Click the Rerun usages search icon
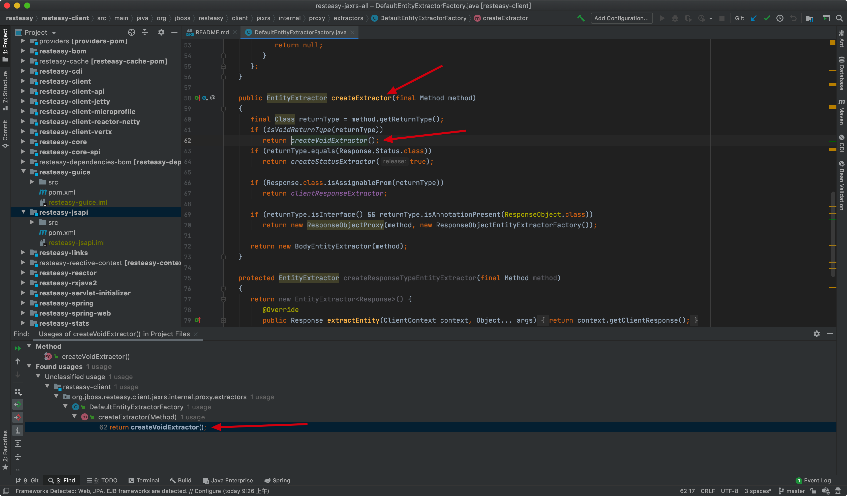847x496 pixels. click(x=17, y=348)
